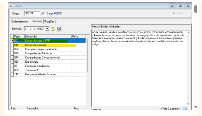Open the Funções tab

(49, 22)
